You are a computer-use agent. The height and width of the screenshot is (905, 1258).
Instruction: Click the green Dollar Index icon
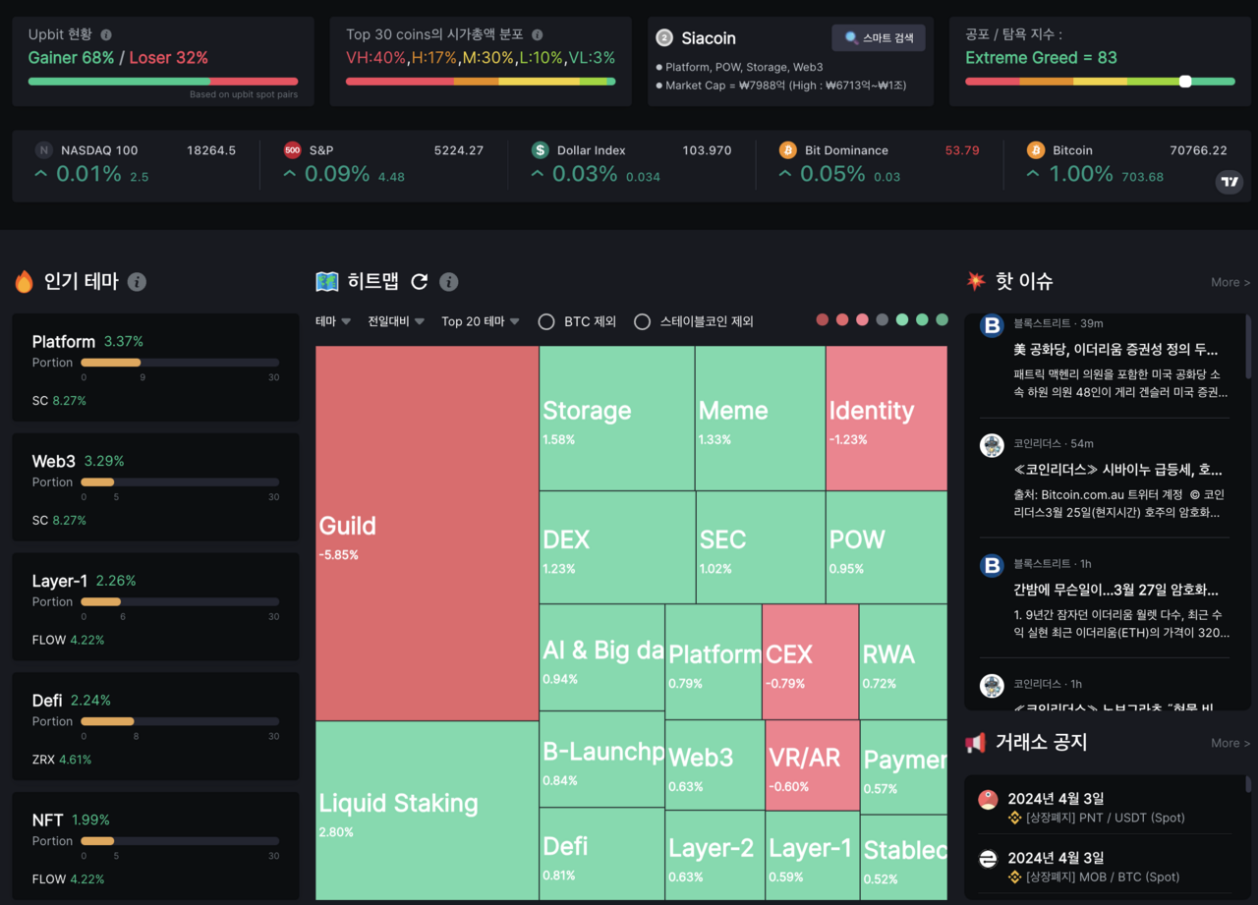pos(540,150)
